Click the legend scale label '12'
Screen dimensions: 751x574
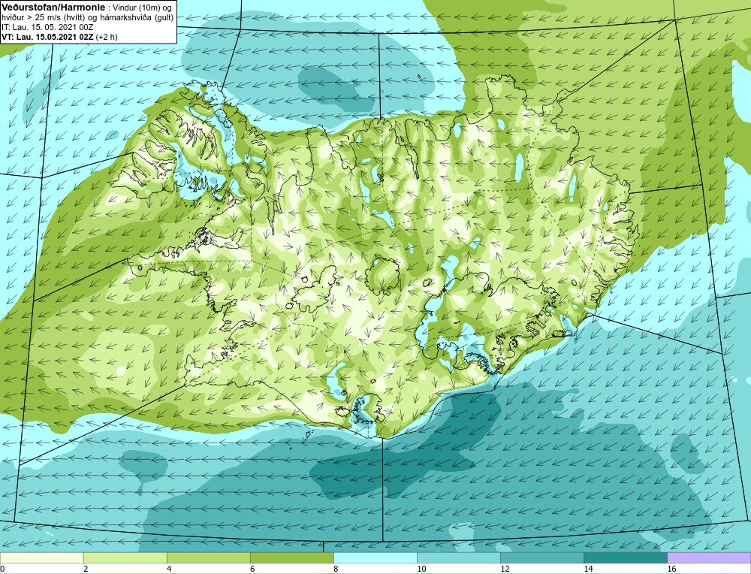pyautogui.click(x=505, y=569)
